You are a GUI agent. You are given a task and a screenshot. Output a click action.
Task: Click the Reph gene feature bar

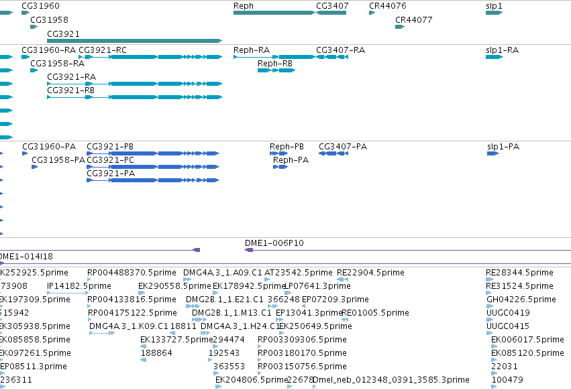(274, 13)
